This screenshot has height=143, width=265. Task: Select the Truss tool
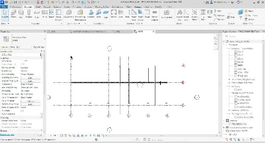tap(45, 14)
